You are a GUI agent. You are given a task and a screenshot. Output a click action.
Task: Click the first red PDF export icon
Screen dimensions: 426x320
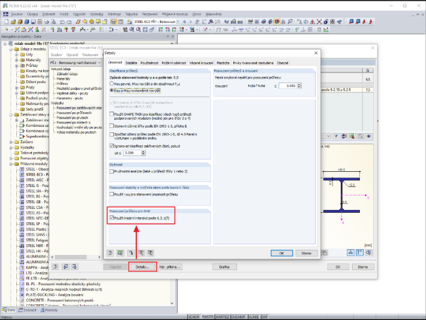[364, 22]
